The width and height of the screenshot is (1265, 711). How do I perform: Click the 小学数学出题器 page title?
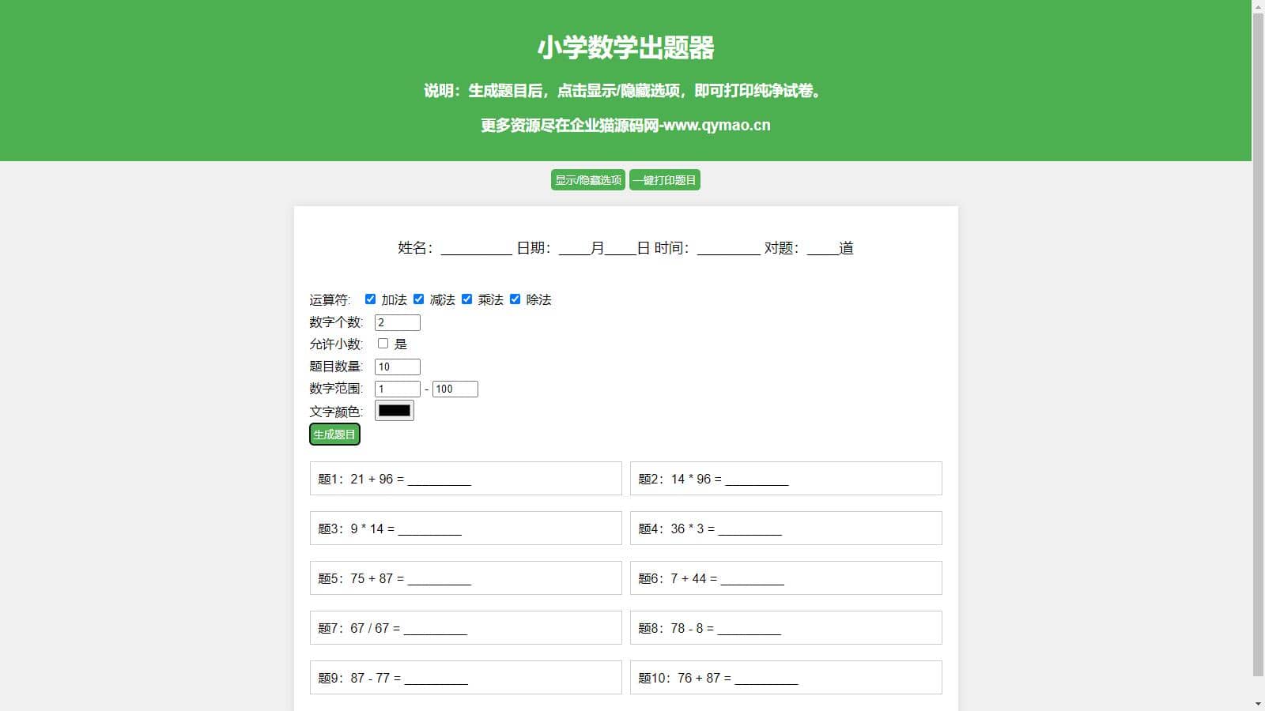625,47
